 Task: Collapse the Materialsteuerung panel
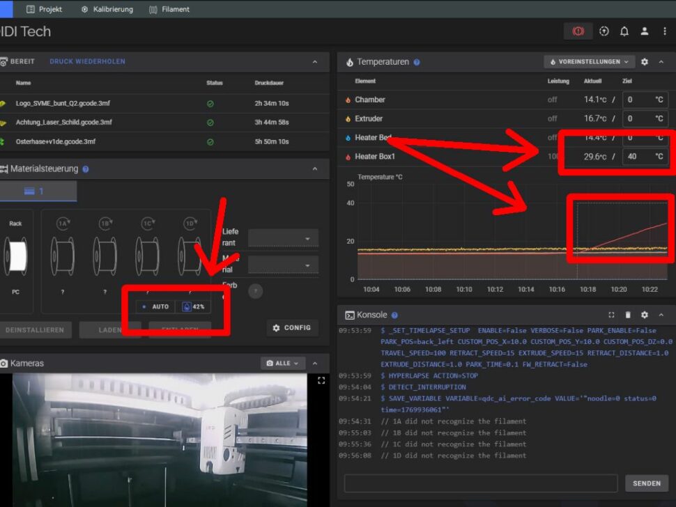(315, 169)
